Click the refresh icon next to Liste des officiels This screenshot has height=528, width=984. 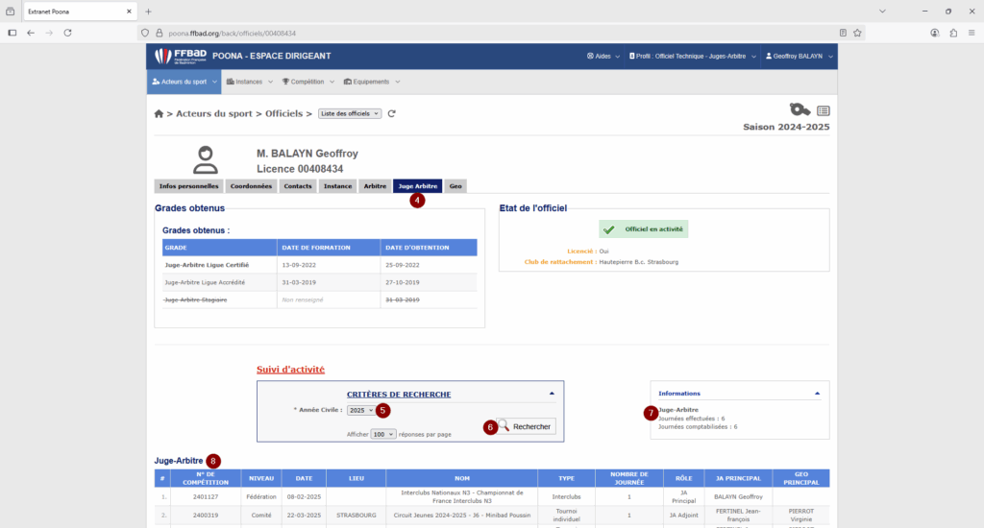[392, 113]
